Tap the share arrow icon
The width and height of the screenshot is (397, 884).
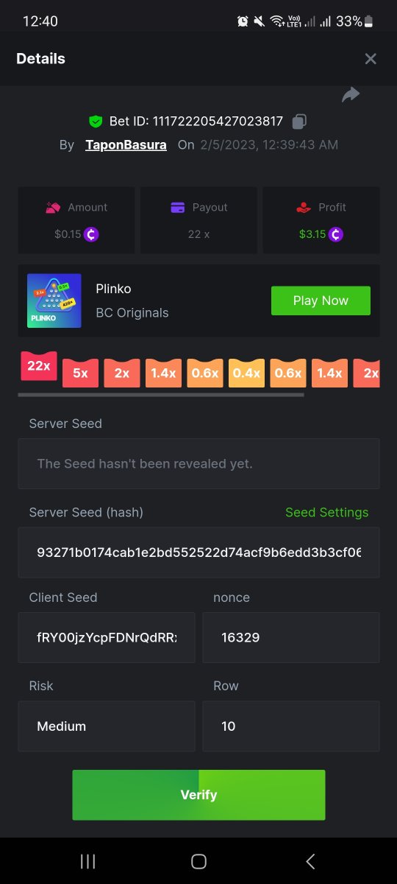[x=351, y=94]
